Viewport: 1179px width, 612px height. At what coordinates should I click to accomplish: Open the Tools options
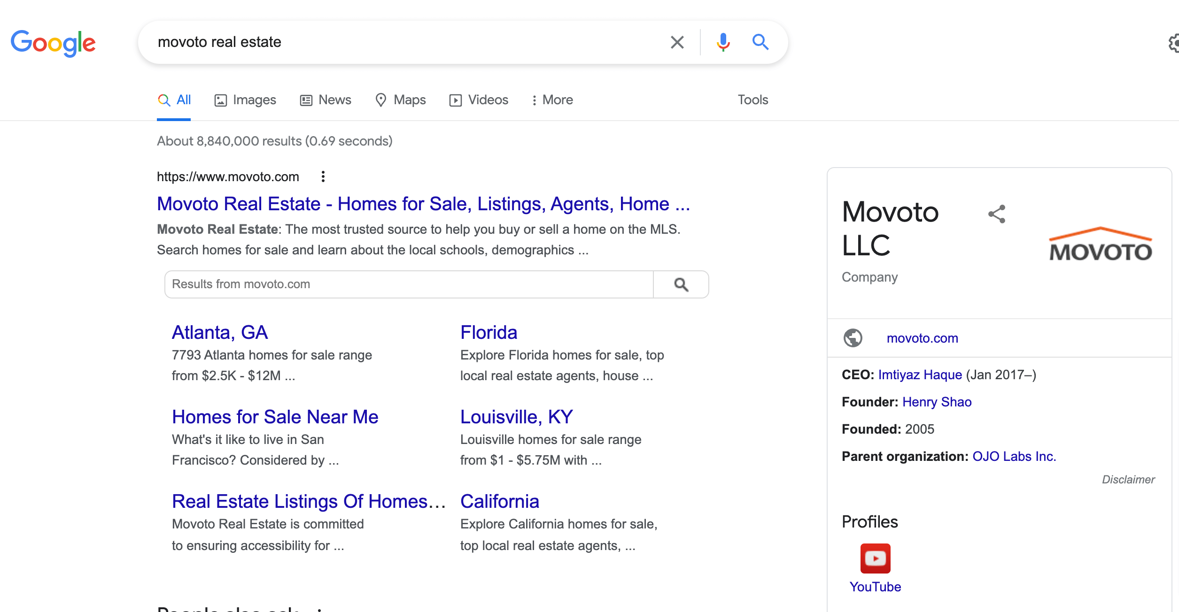(752, 100)
